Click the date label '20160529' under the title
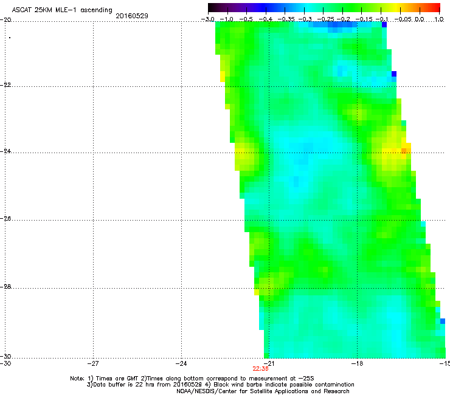Screen dimensions: 450x395 point(132,16)
